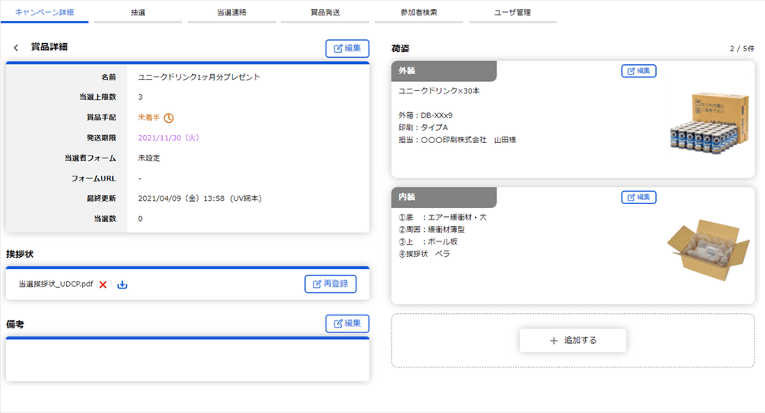Edit the 備考 notes section
The width and height of the screenshot is (765, 413).
coord(348,324)
